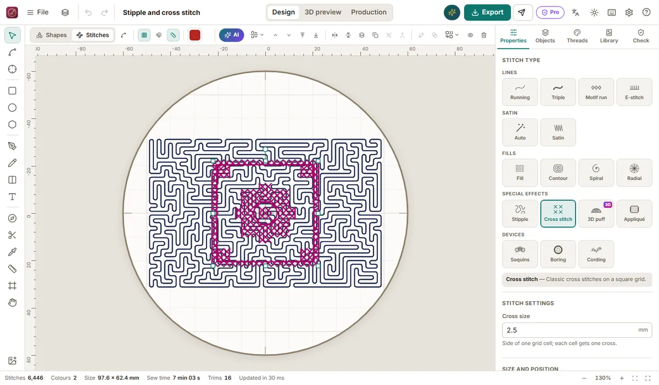Screen dimensions: 659x385
Task: Click the zoom in plus button
Action: click(x=622, y=378)
